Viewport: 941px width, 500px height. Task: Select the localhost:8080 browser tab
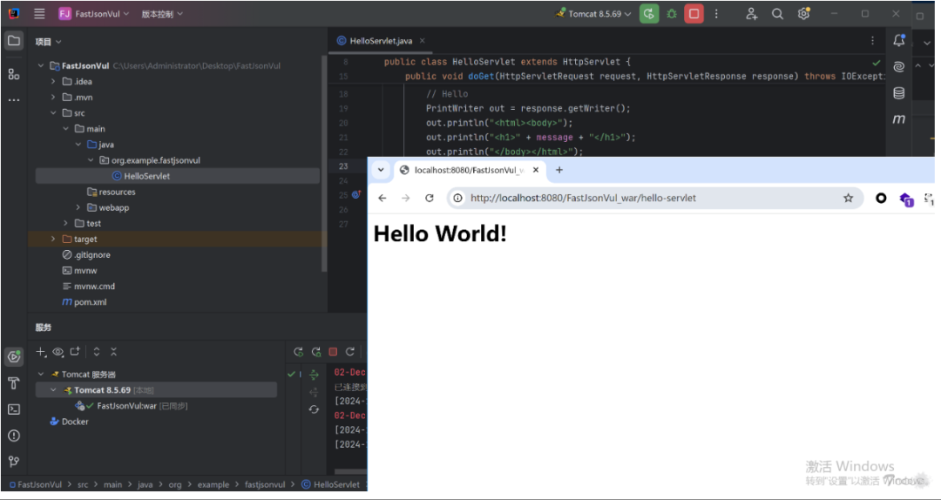pos(469,170)
